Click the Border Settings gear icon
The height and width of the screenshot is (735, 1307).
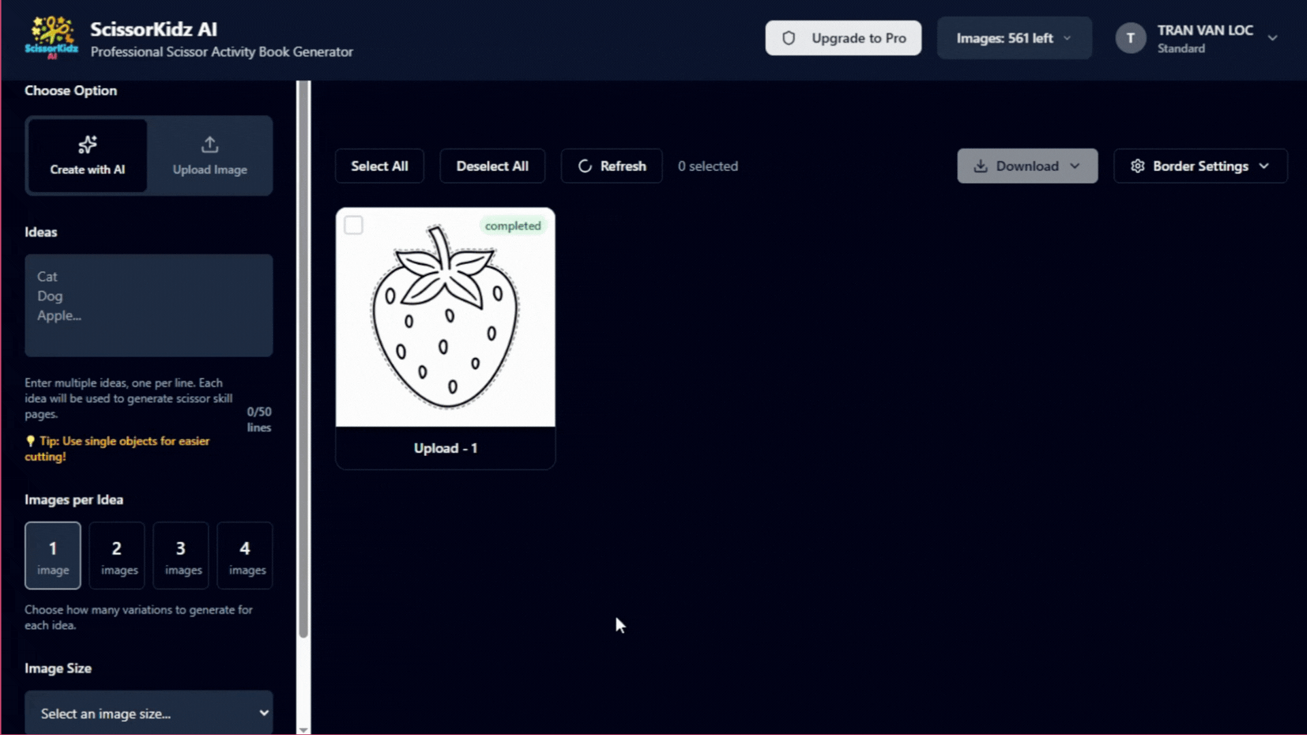pos(1137,166)
